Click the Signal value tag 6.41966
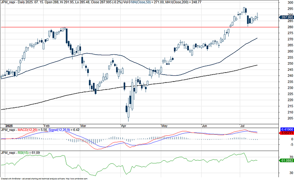The image size is (294, 180). tap(287, 130)
